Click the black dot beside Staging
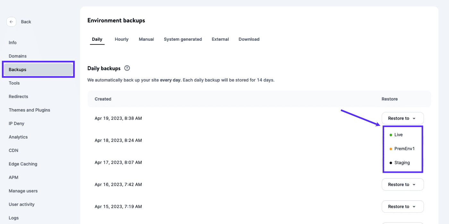449x224 pixels. (x=391, y=163)
